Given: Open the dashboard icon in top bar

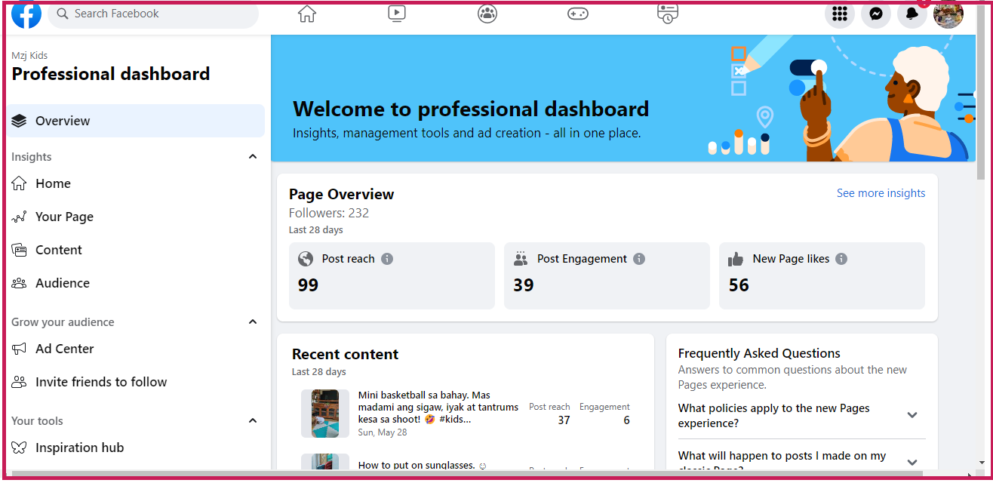Looking at the screenshot, I should point(668,14).
